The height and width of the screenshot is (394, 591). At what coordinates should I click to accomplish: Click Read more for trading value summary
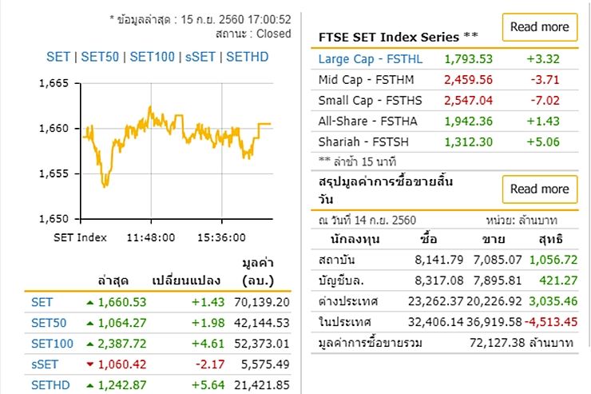point(539,189)
